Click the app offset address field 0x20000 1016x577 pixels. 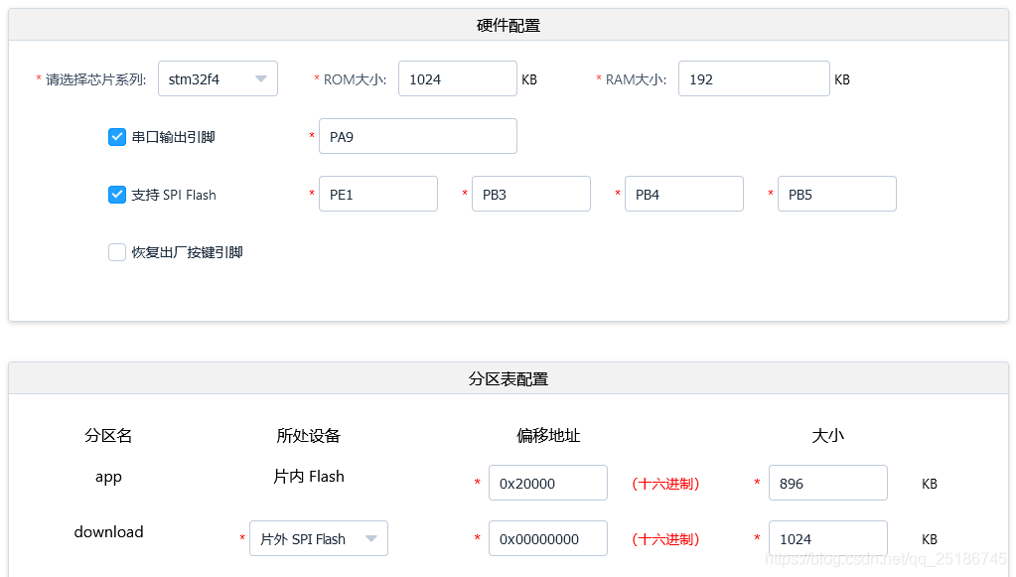coord(547,483)
